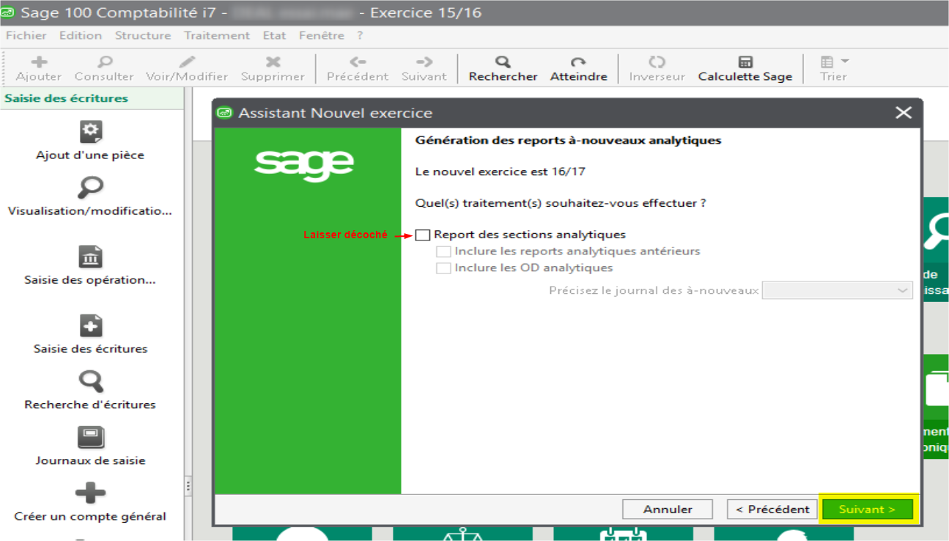
Task: Click the Atteindre arrow icon
Action: point(578,62)
